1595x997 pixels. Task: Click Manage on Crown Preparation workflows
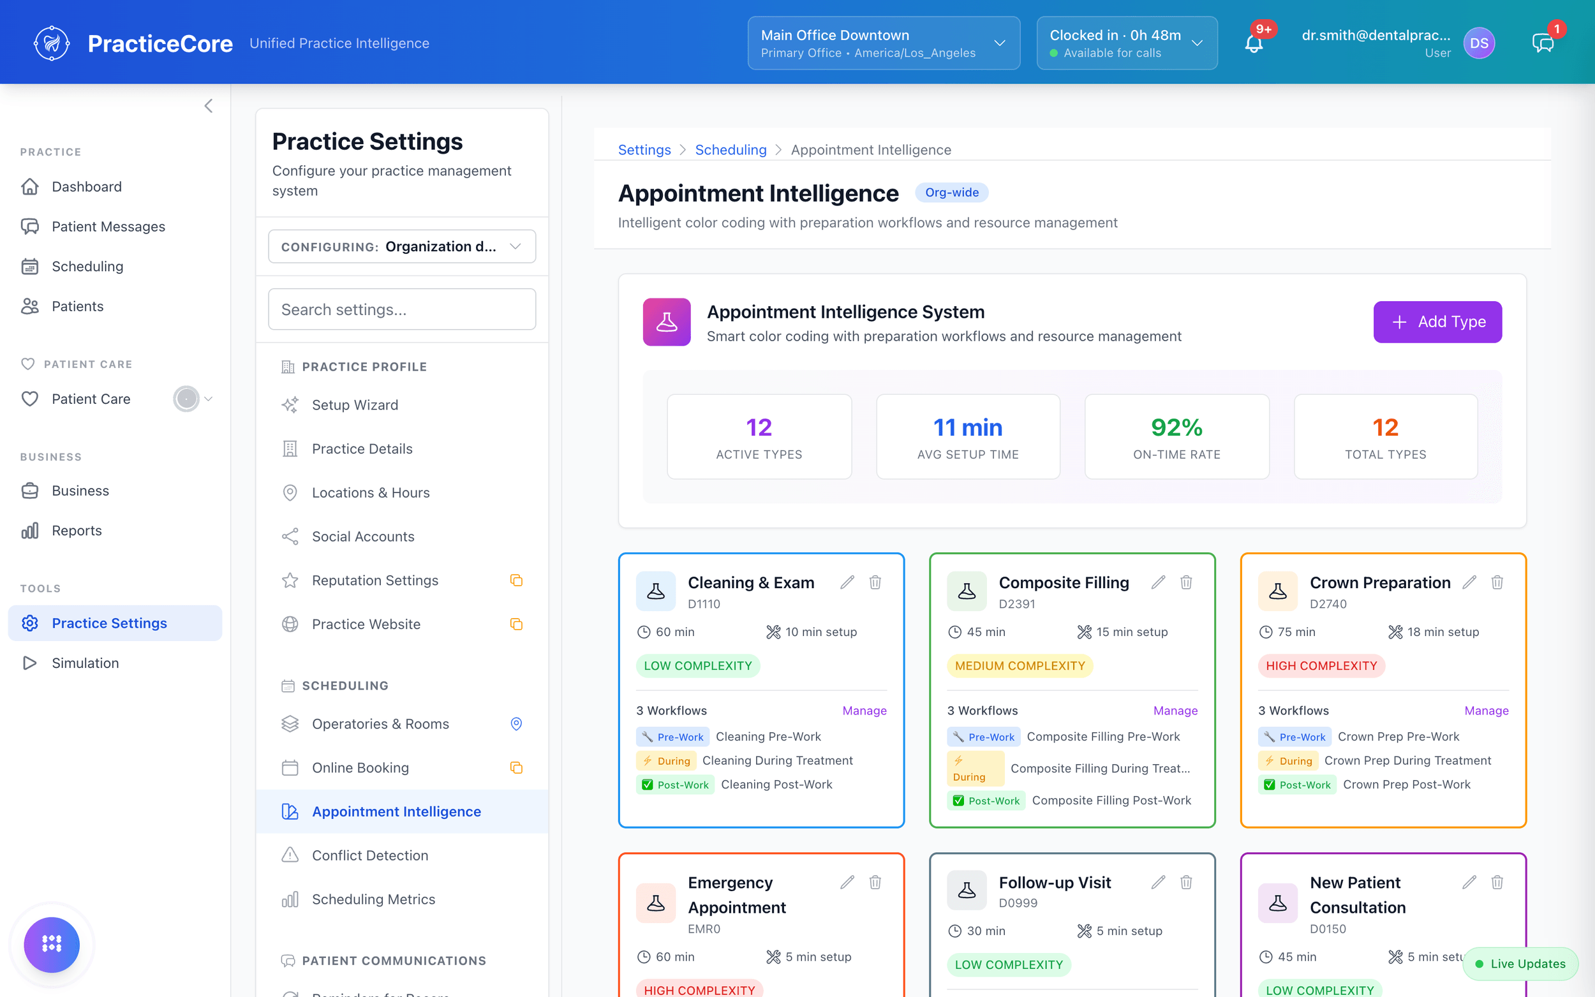tap(1486, 710)
